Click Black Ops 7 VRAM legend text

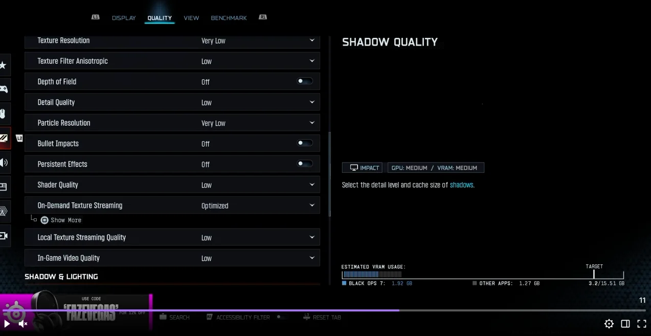380,283
